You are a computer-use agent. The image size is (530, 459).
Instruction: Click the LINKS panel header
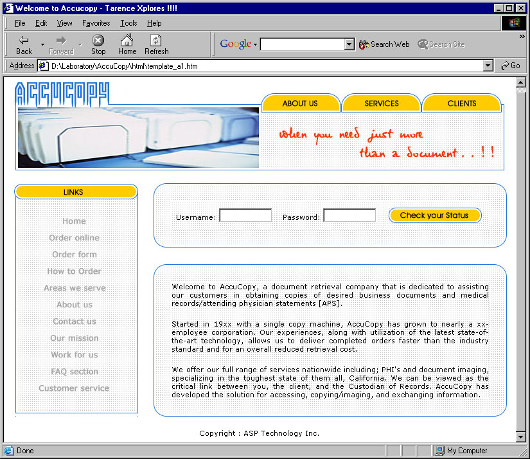[x=76, y=192]
